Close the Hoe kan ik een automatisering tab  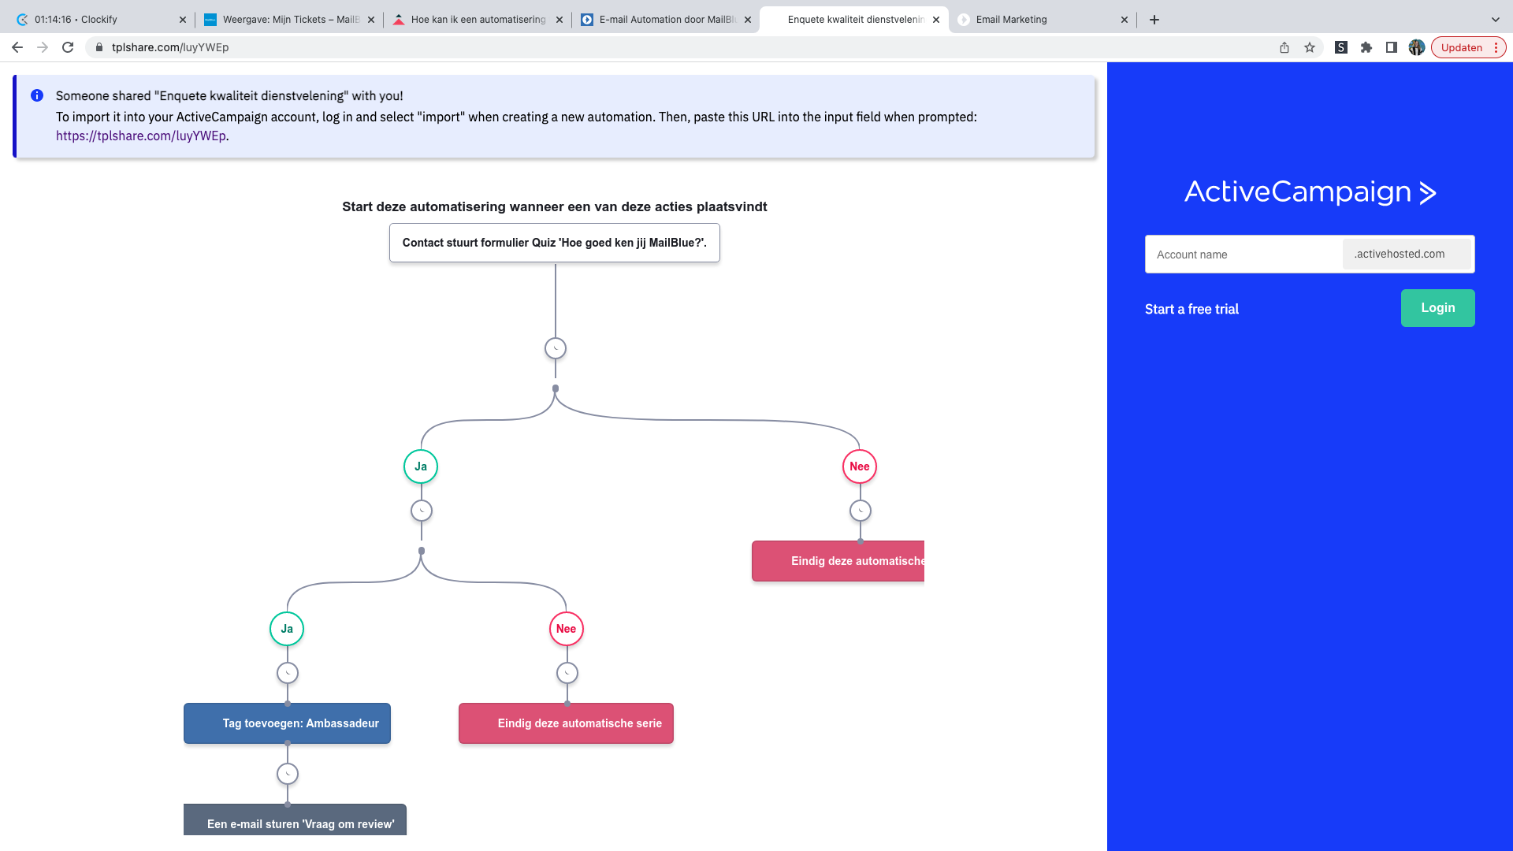[x=559, y=20]
